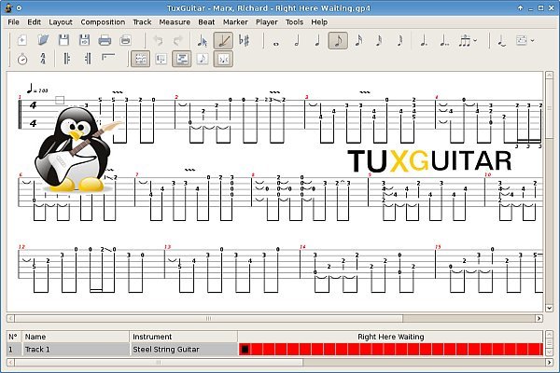Select sixteenth note duration
Viewport: 560px width, 373px height.
[x=358, y=40]
